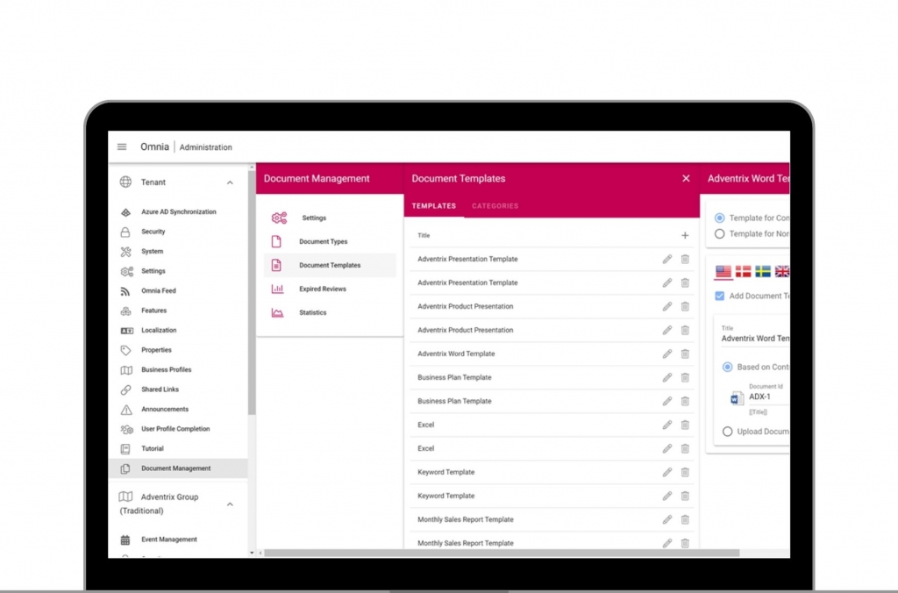This screenshot has width=898, height=593.
Task: Select the Danish flag language
Action: pyautogui.click(x=744, y=272)
